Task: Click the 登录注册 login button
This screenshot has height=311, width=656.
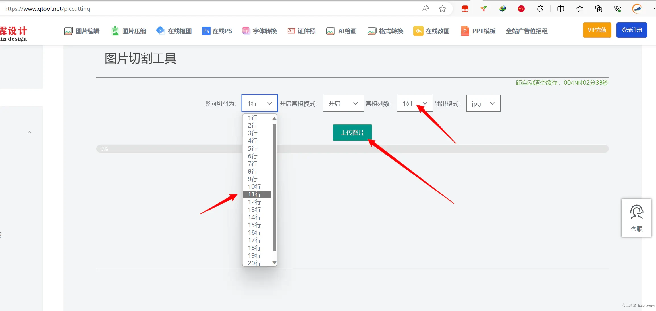Action: click(632, 30)
